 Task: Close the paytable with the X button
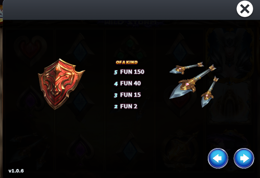(x=245, y=9)
